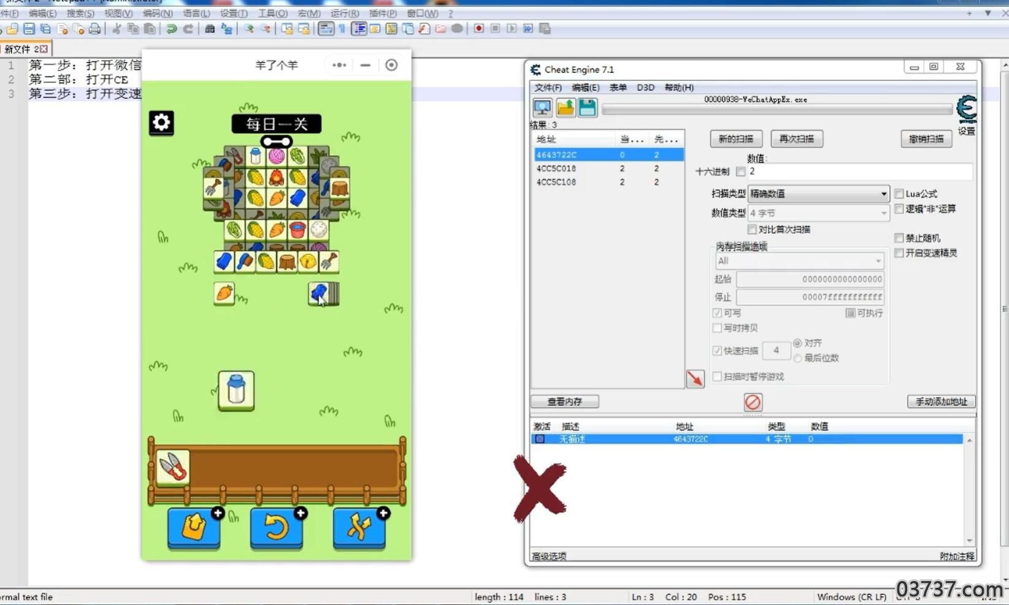Open 扫描类型 scan type dropdown
This screenshot has height=605, width=1009.
[x=818, y=194]
